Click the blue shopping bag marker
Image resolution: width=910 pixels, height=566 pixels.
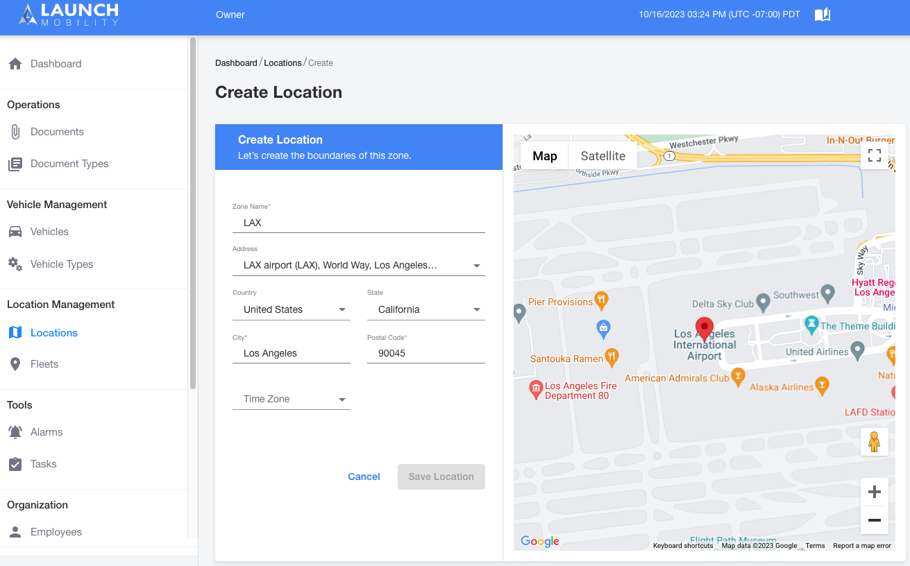tap(604, 329)
